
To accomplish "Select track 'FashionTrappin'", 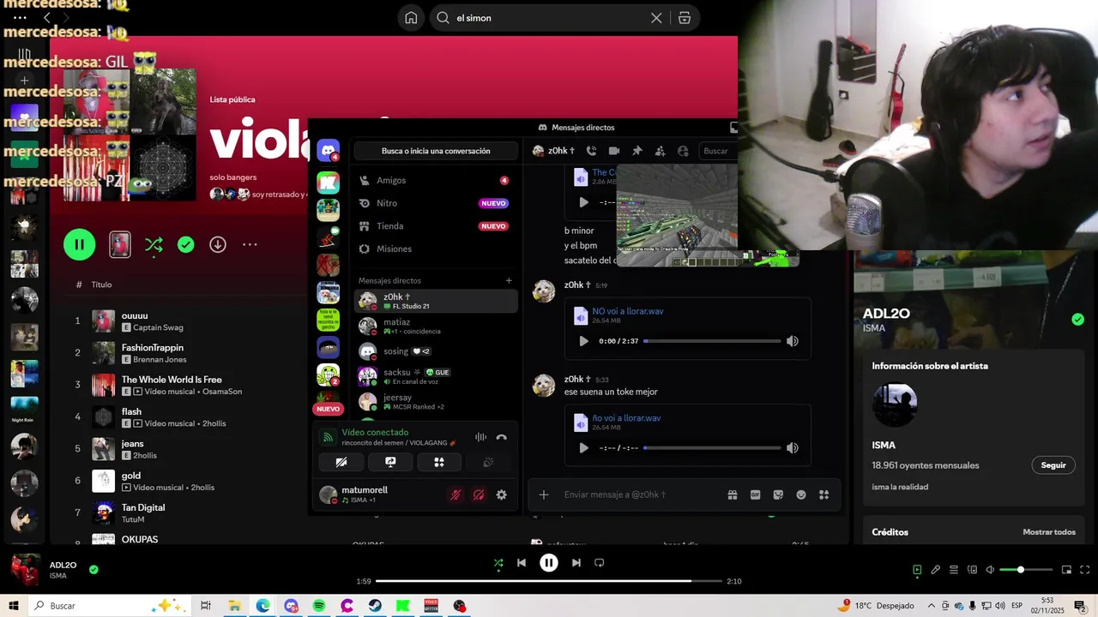I will [153, 347].
